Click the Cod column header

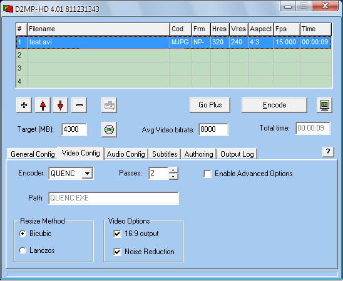click(181, 29)
